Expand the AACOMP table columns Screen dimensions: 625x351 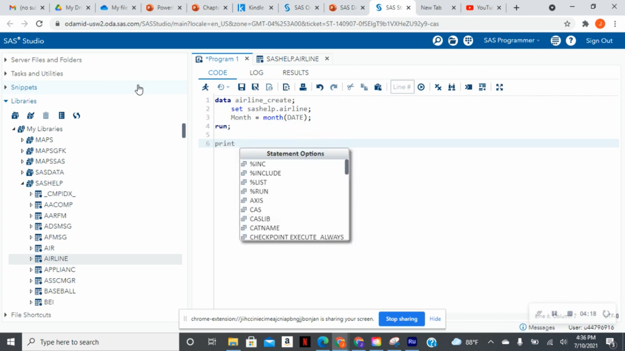tap(31, 205)
